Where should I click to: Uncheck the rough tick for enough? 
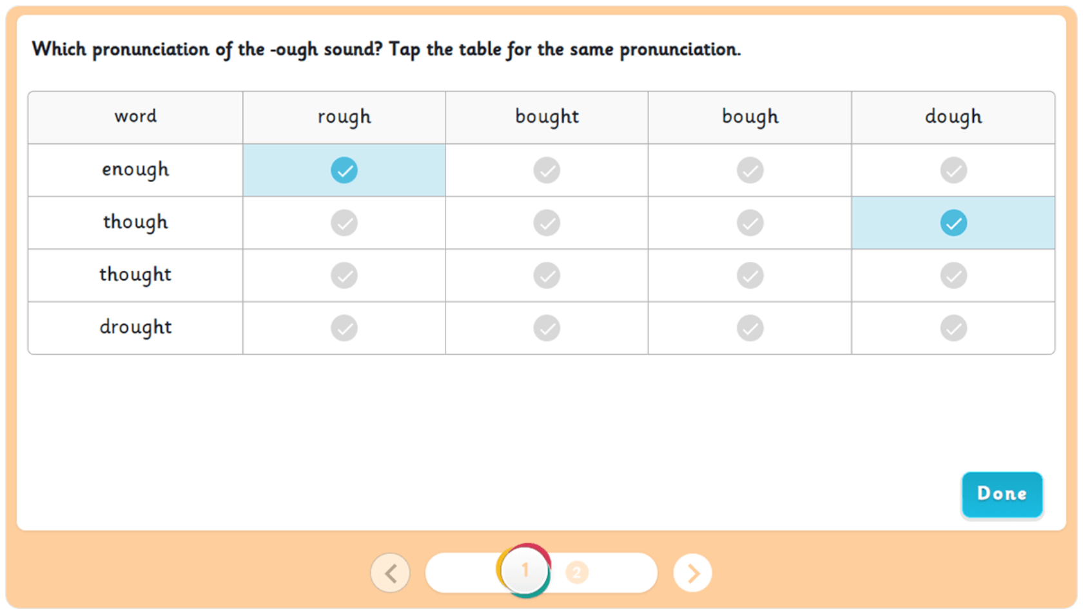point(344,170)
